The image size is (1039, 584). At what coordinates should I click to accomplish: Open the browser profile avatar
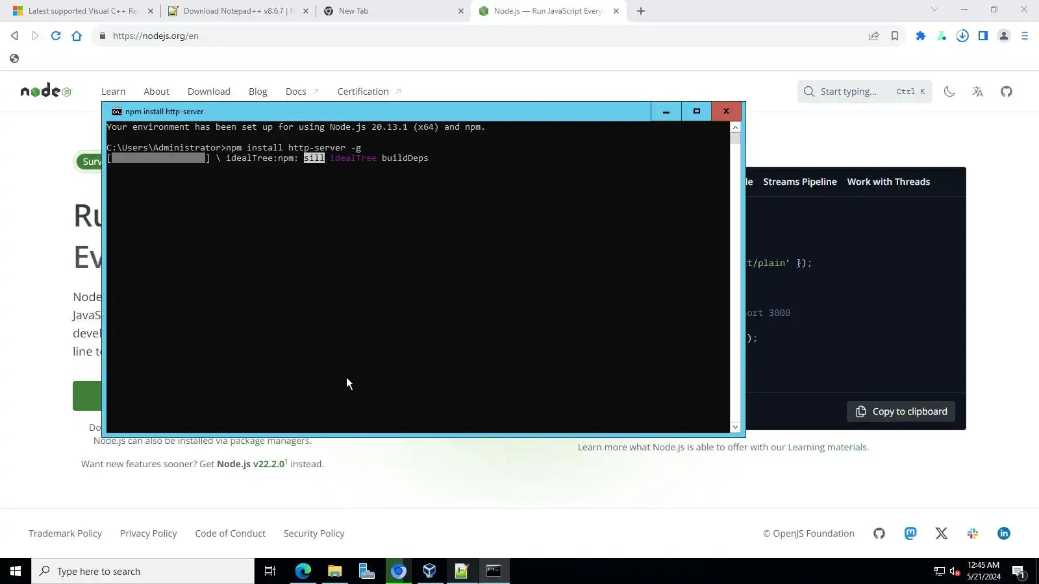click(1004, 36)
